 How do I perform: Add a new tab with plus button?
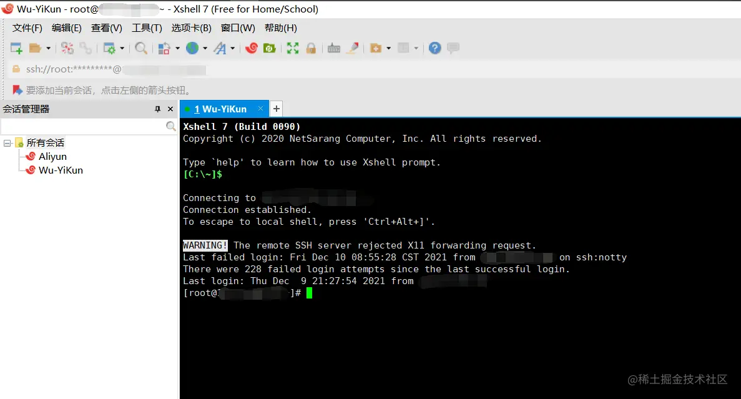click(x=277, y=109)
